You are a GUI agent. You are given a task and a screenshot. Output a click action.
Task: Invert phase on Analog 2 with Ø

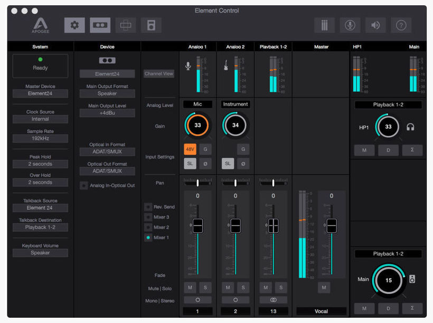click(243, 164)
